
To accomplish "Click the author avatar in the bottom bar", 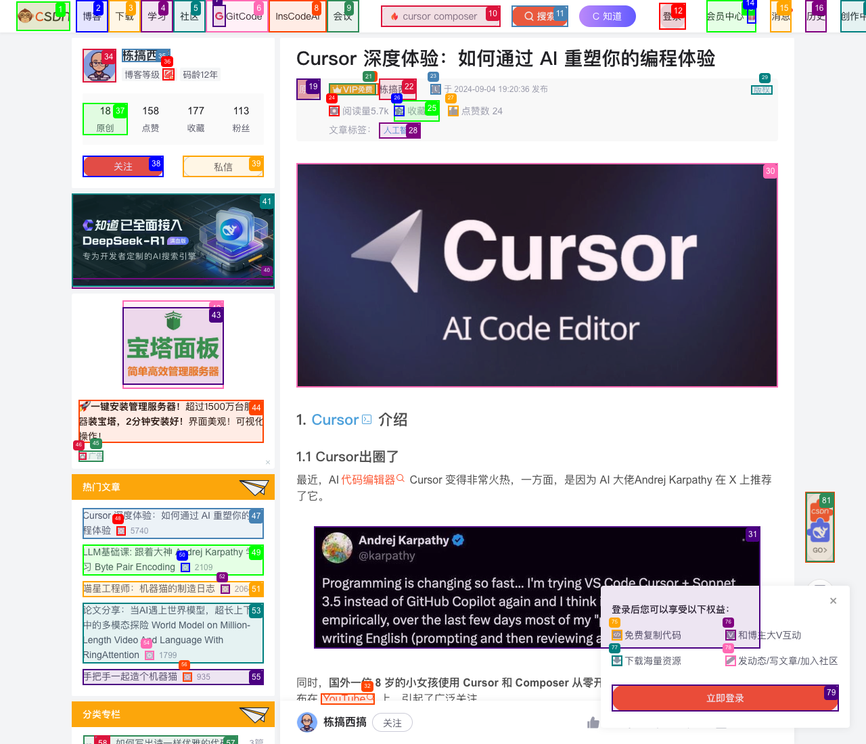I will pyautogui.click(x=307, y=722).
